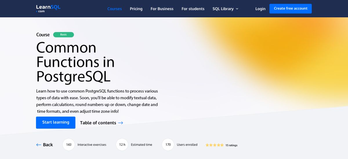Click the 15 ratings text
Image resolution: width=348 pixels, height=159 pixels.
coord(231,145)
